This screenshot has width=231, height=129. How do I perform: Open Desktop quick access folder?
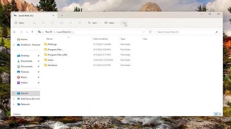[x=23, y=56]
